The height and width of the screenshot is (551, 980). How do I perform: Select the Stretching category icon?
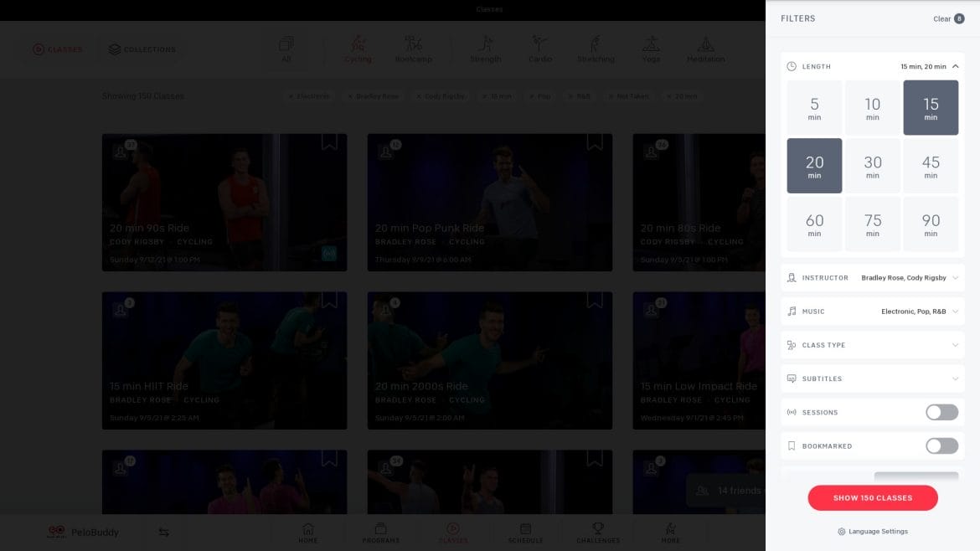[x=596, y=49]
